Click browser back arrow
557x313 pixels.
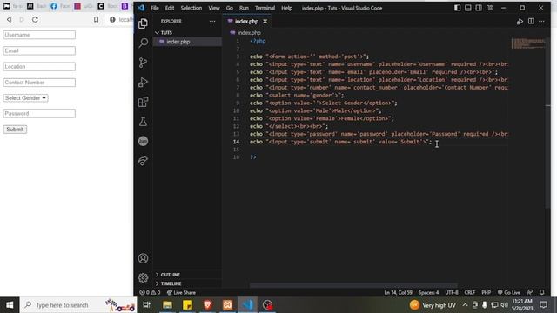(10, 19)
